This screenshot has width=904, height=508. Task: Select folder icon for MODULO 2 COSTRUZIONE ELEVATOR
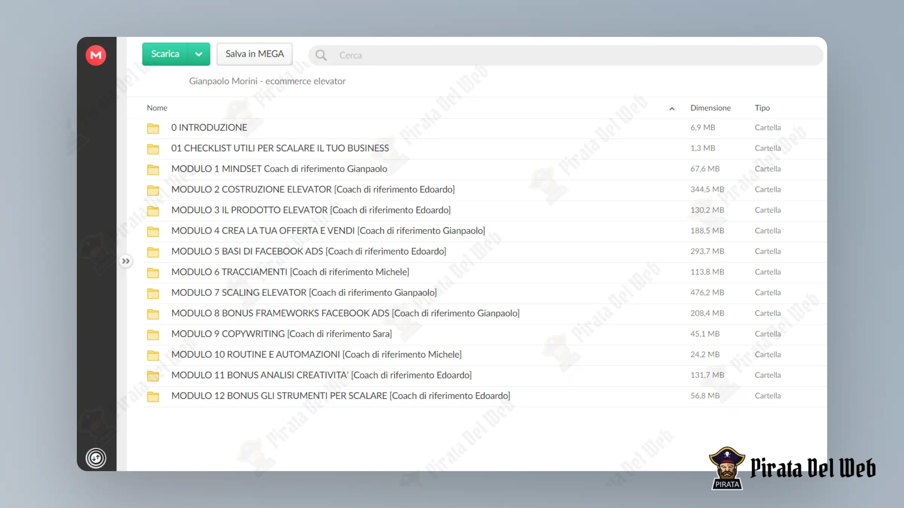153,190
